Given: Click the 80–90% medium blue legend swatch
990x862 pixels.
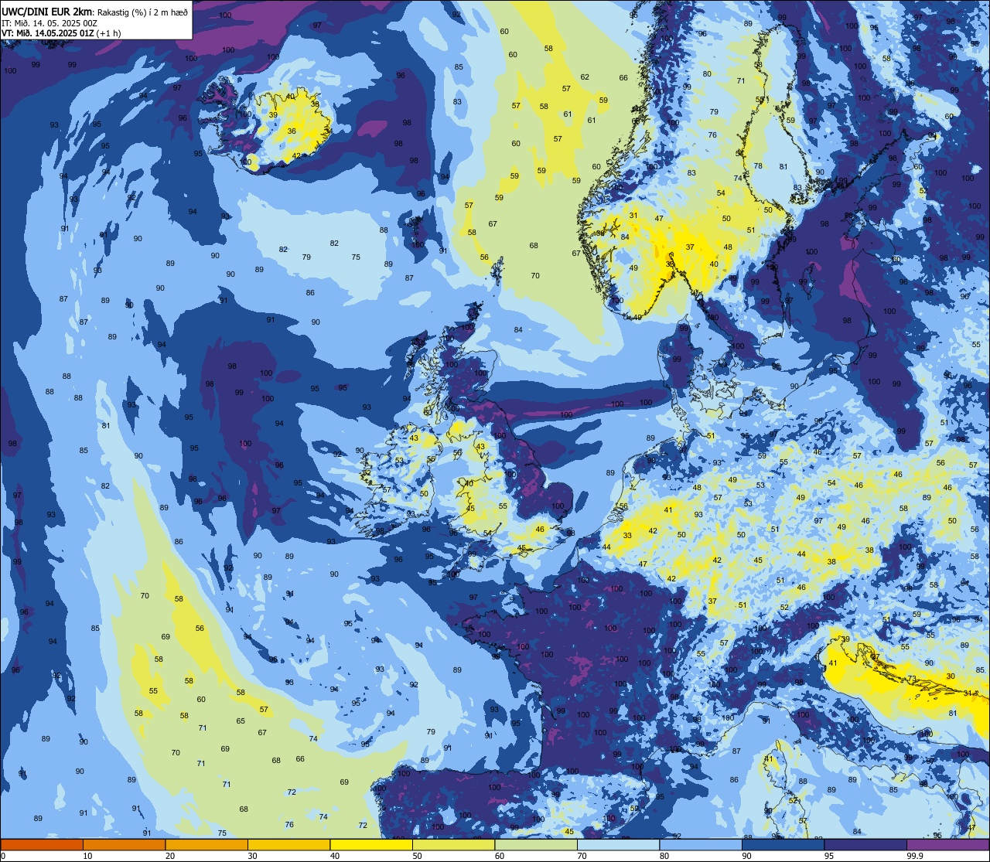Looking at the screenshot, I should point(701,844).
